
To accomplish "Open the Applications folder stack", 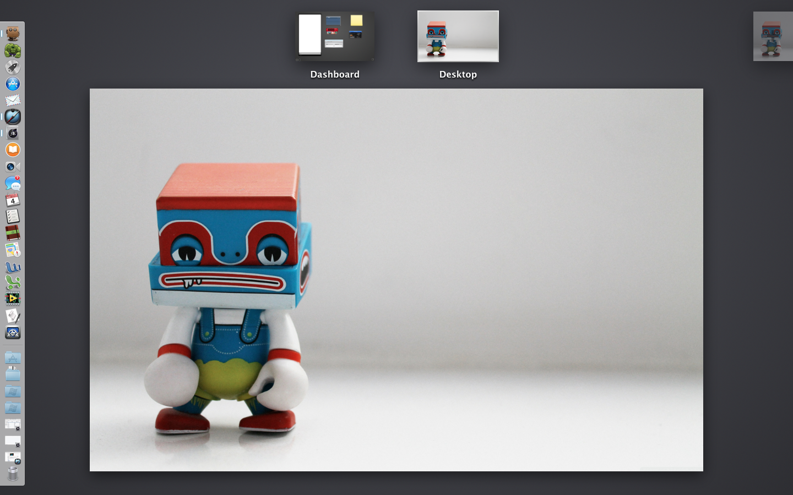I will pyautogui.click(x=13, y=358).
